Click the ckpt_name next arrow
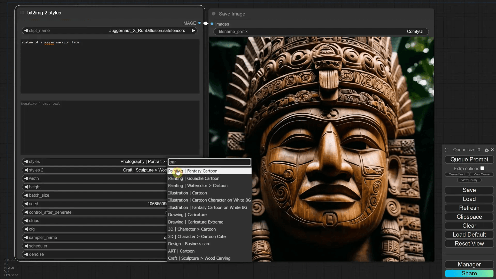This screenshot has height=279, width=496. [x=193, y=30]
